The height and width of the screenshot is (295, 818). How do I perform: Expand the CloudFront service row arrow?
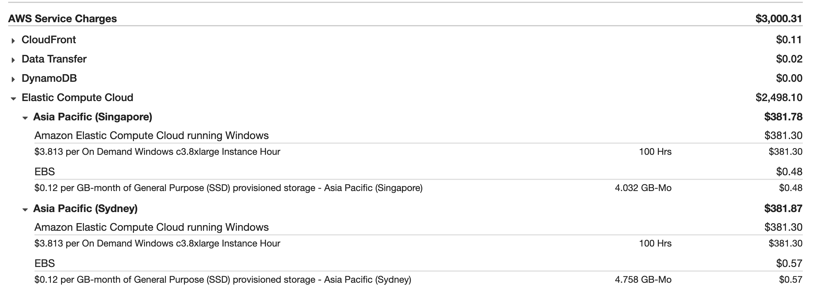point(13,41)
